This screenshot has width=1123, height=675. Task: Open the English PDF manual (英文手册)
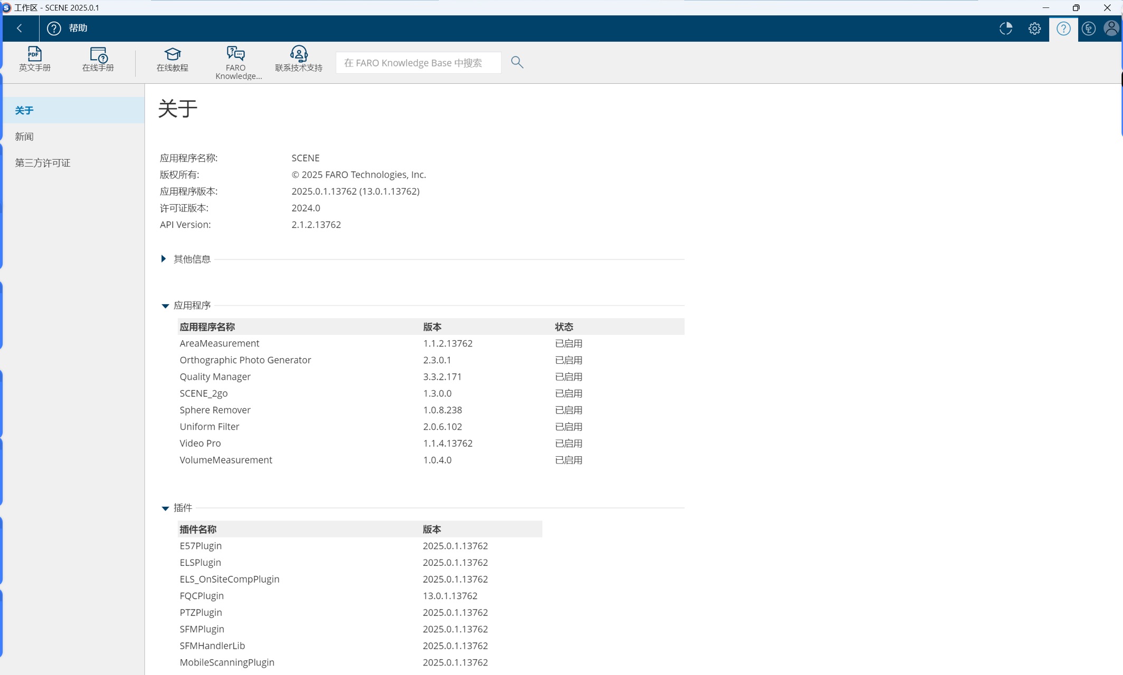click(x=35, y=59)
